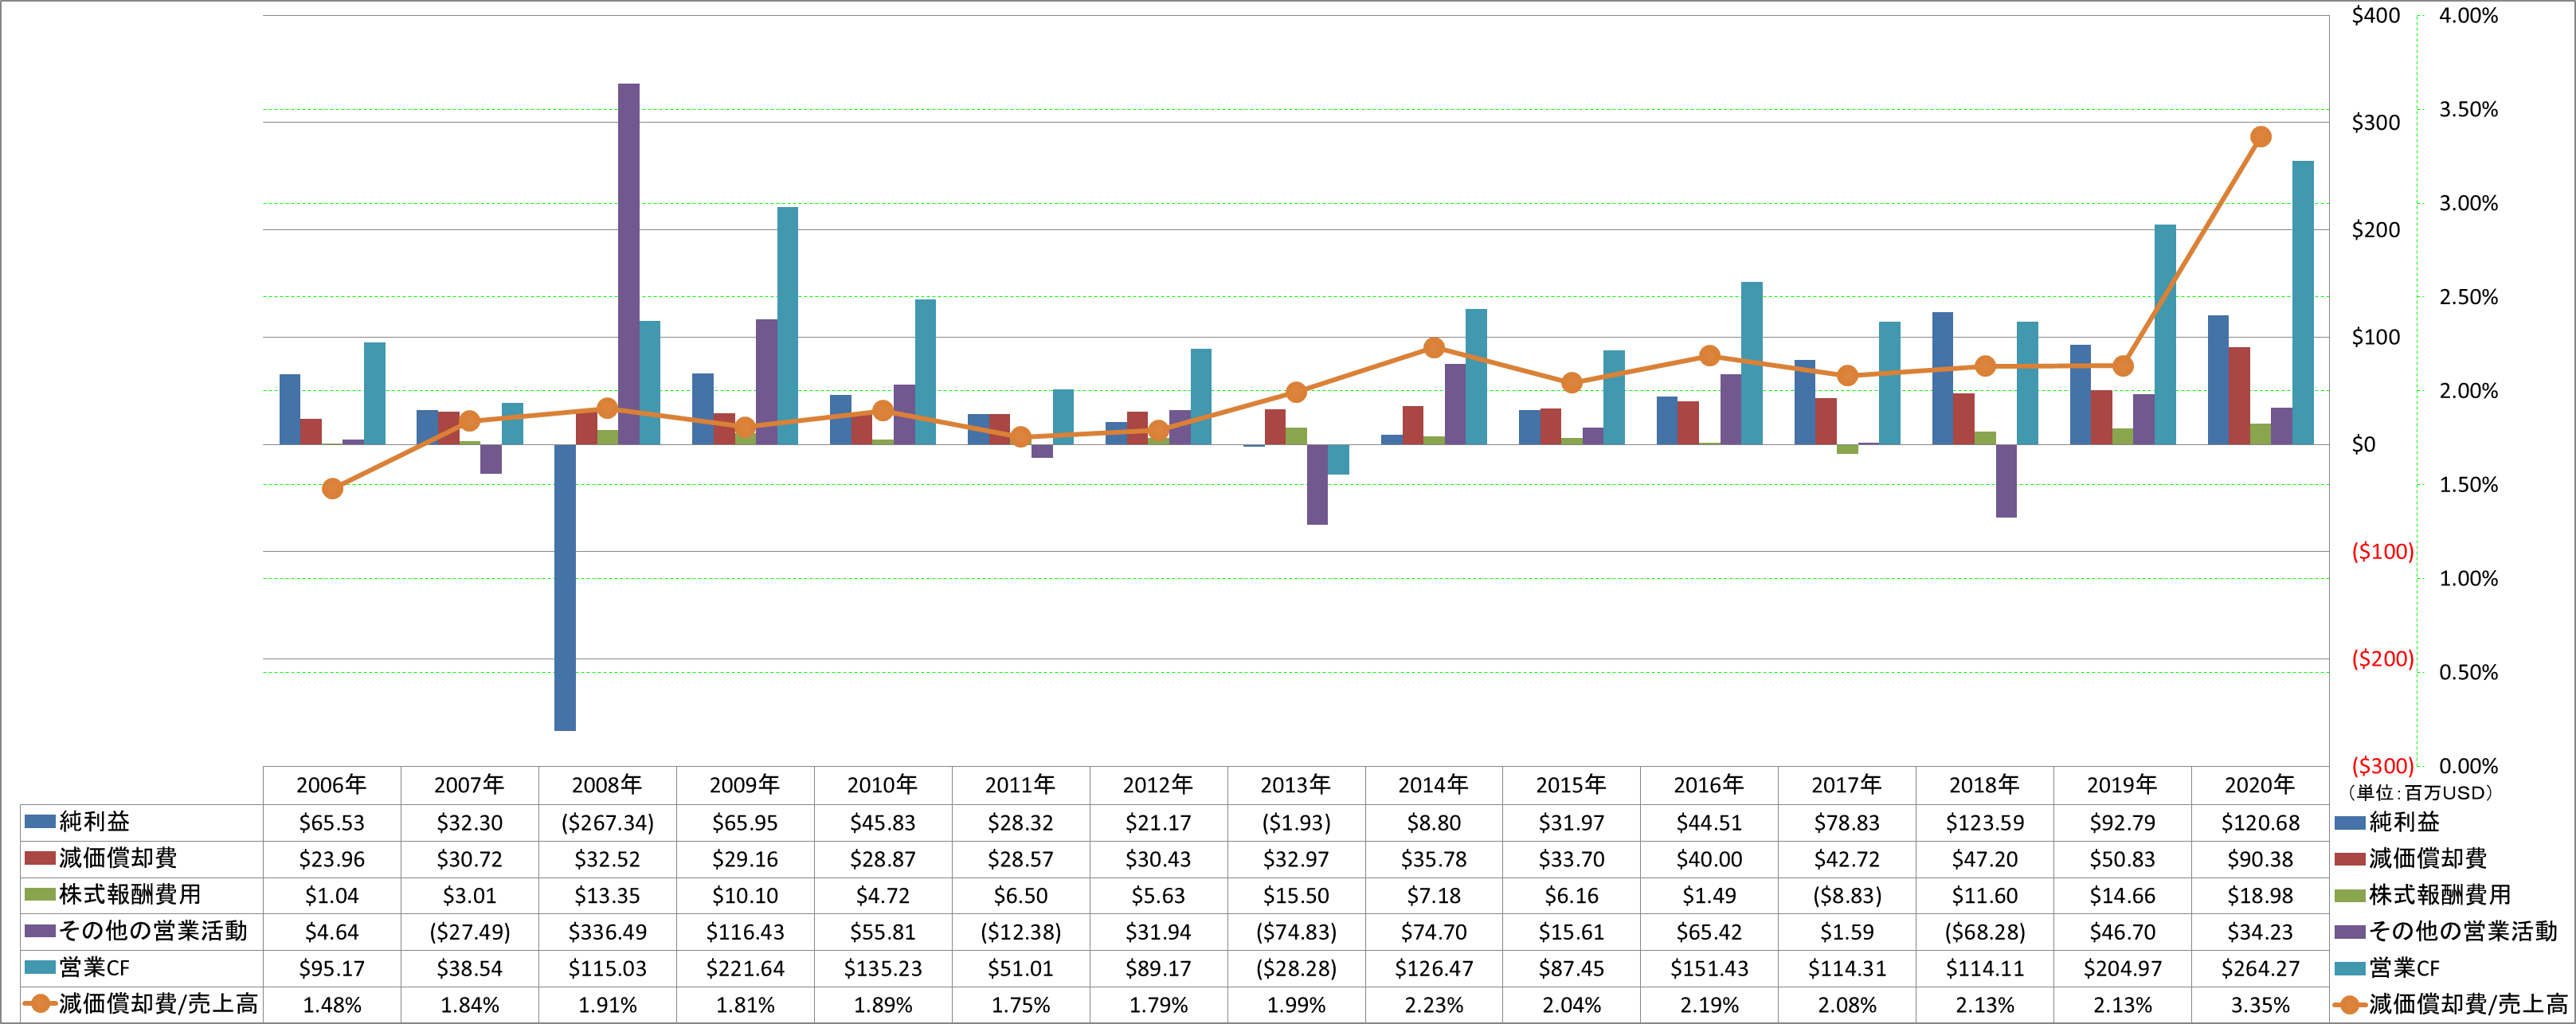Click the 2.23% ratio cell for 2014

point(1434,1005)
